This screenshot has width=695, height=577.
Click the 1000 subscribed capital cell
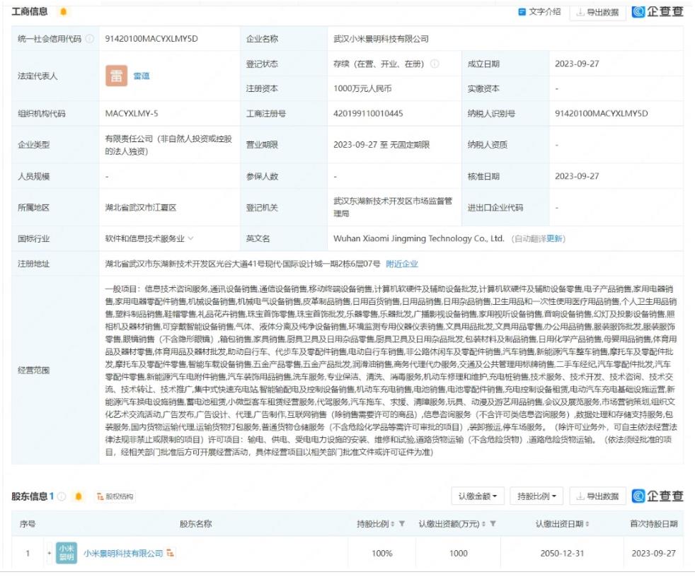click(459, 553)
